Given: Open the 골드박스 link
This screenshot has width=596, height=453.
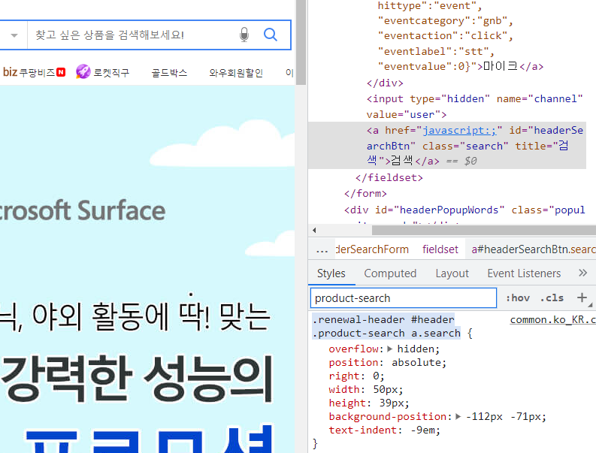Looking at the screenshot, I should click(169, 73).
